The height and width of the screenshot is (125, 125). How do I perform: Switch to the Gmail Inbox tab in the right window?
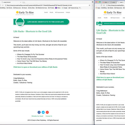pyautogui.click(x=105, y=2)
